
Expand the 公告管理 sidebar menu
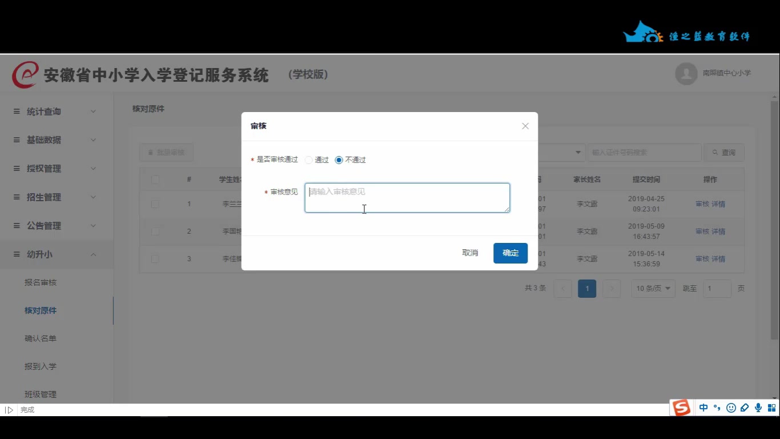(57, 226)
